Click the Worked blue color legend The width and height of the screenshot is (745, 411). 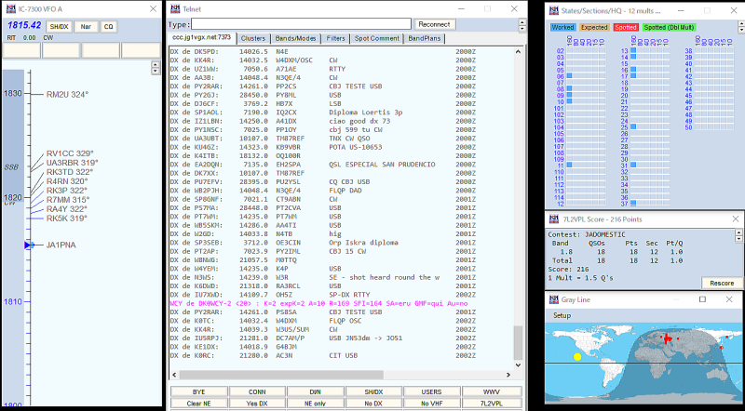[562, 27]
